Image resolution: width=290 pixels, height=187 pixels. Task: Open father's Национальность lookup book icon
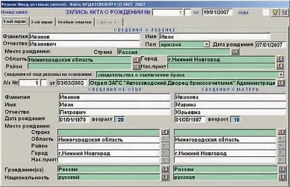pos(165,177)
